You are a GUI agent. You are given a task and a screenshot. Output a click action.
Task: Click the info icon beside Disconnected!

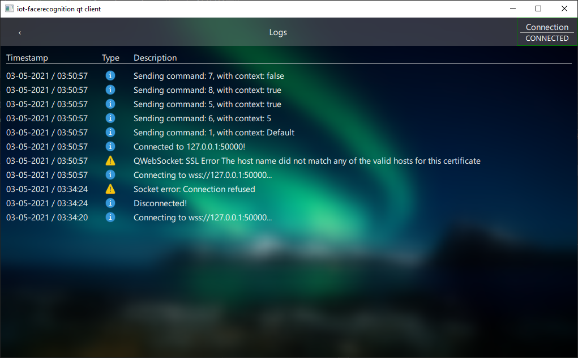(110, 203)
